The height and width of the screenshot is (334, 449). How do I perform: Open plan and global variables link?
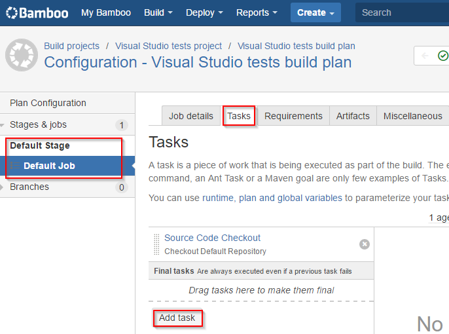coord(291,198)
